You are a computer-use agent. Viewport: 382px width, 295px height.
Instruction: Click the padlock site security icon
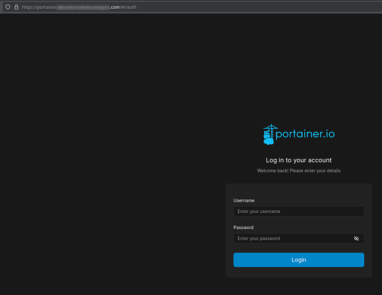tap(17, 7)
